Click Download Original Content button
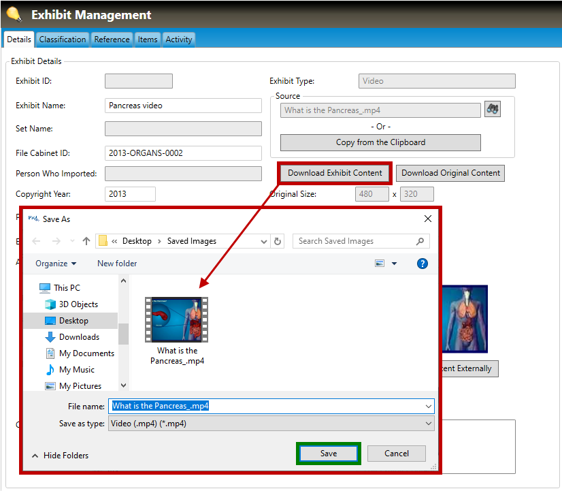This screenshot has width=562, height=491. point(450,173)
